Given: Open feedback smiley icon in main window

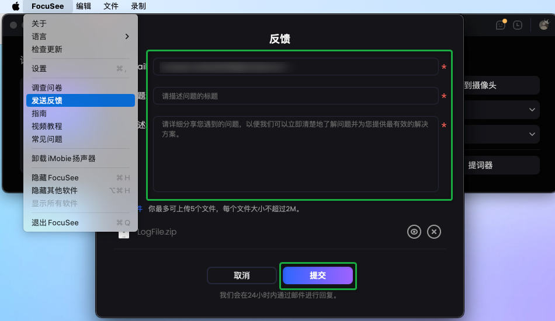Looking at the screenshot, I should 501,25.
